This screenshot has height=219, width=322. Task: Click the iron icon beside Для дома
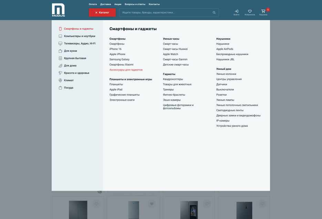[60, 66]
